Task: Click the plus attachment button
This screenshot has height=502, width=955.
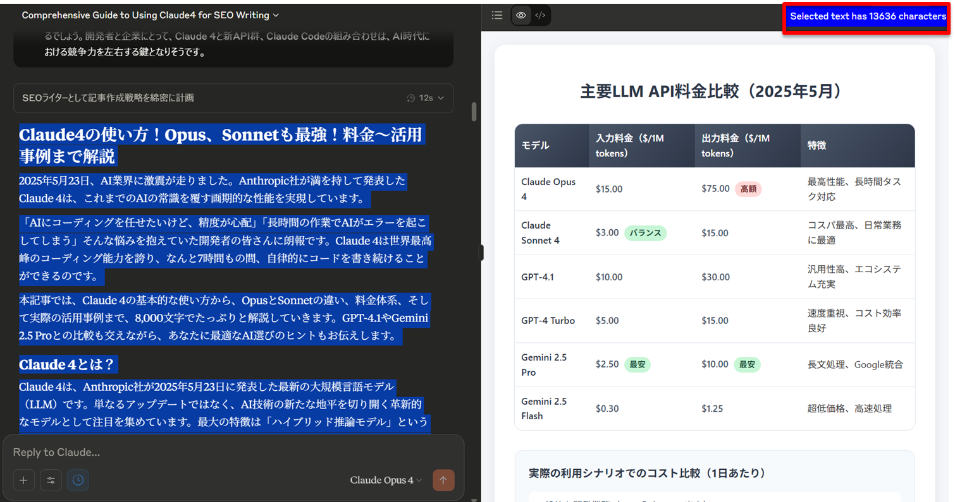Action: 23,481
